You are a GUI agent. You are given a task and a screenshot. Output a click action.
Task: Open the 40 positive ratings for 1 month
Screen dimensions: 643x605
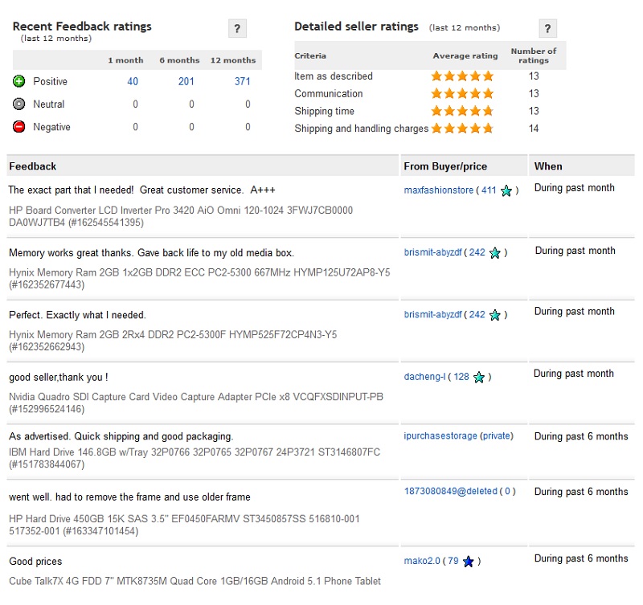(x=133, y=81)
